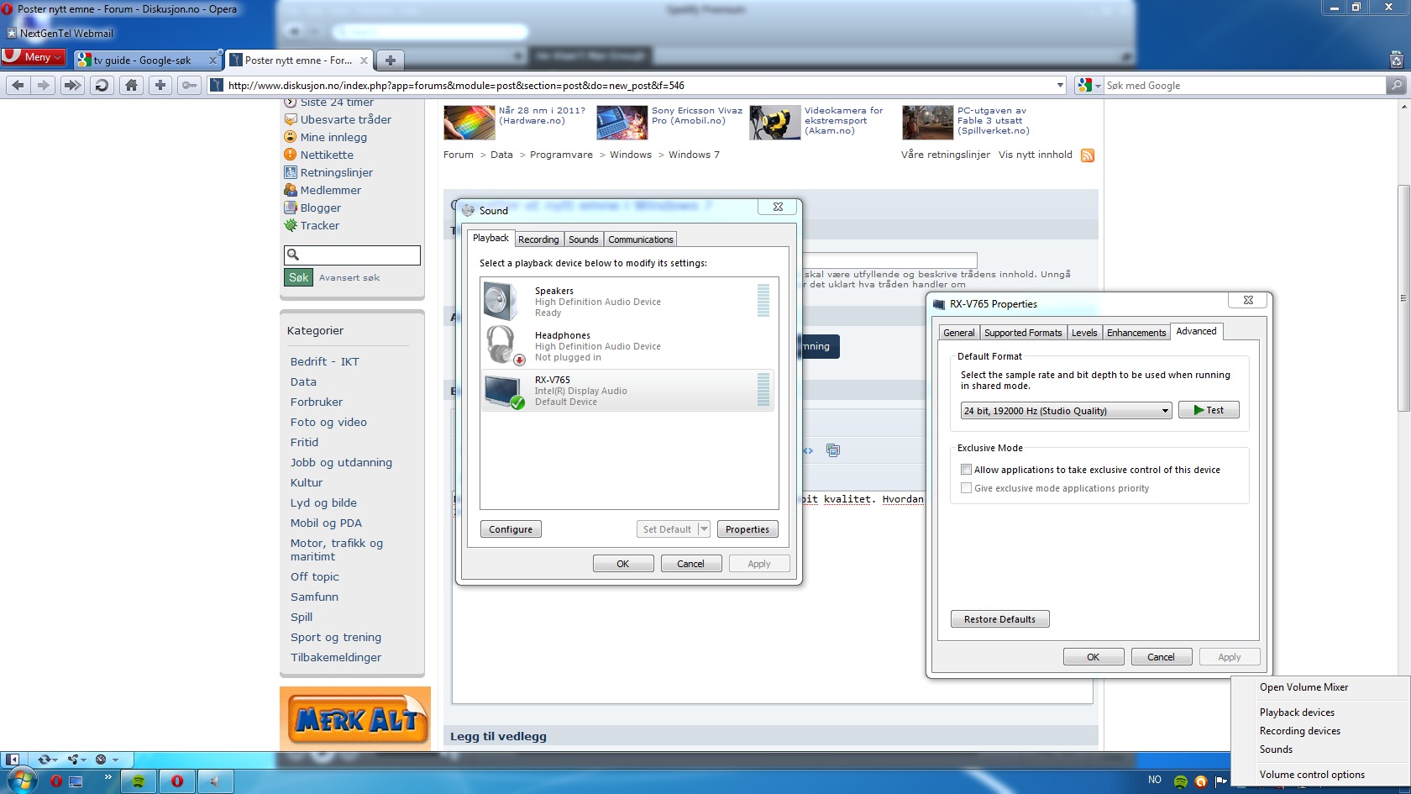Open the Levels tab in RX-V765 Properties
The width and height of the screenshot is (1411, 794).
[1084, 333]
